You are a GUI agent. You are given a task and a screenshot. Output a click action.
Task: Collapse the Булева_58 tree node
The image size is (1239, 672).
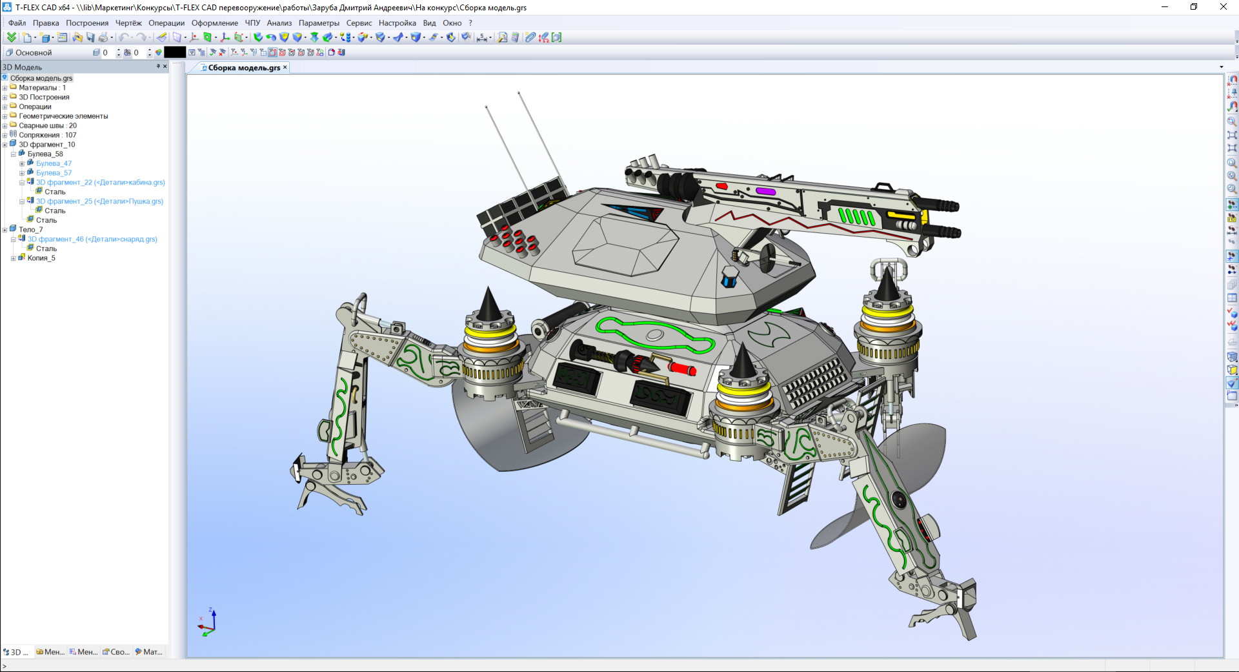(14, 155)
